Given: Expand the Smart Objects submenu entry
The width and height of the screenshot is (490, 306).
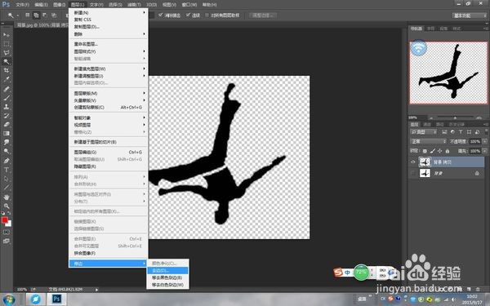Looking at the screenshot, I should [108, 118].
